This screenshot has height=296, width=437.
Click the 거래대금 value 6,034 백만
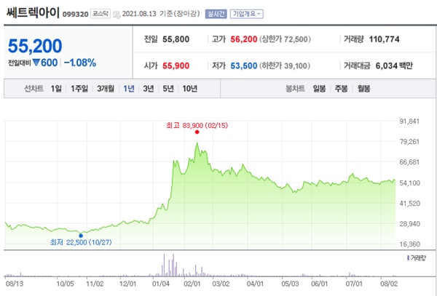pos(394,66)
